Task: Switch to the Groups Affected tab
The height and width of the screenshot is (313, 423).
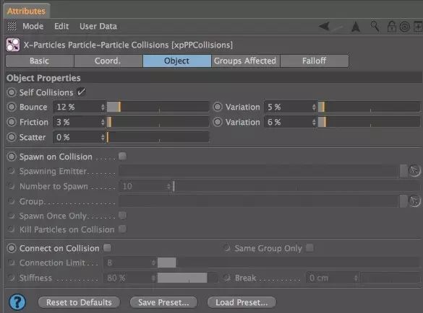Action: (246, 61)
